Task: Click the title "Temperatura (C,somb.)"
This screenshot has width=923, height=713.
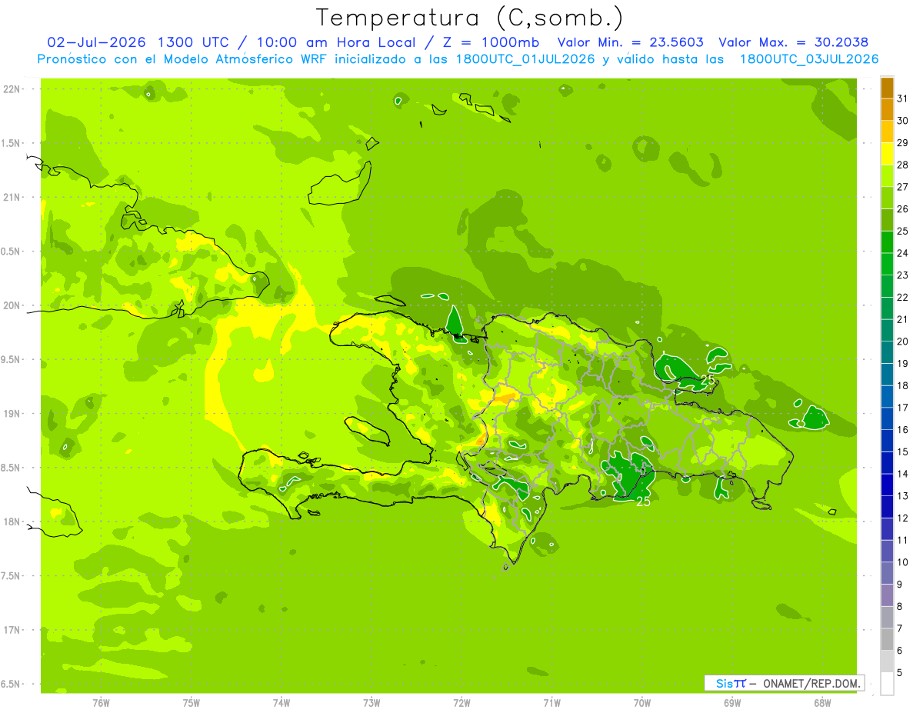Action: click(x=470, y=18)
